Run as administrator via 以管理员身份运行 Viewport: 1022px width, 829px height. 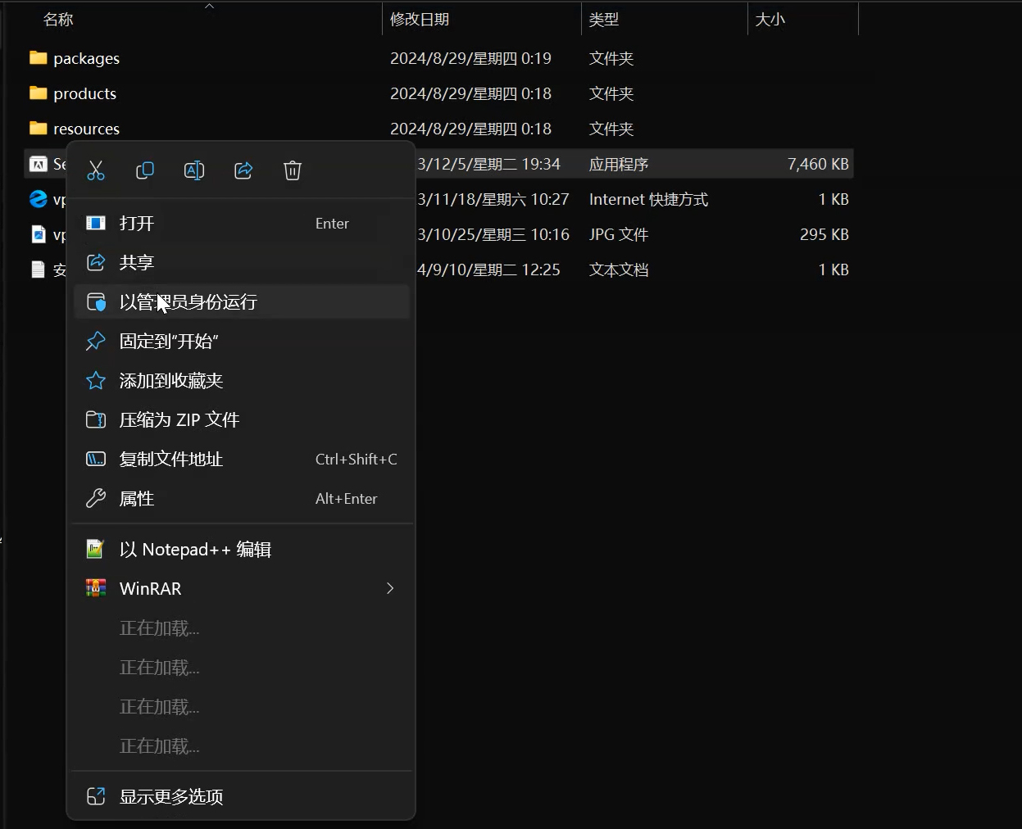coord(189,302)
